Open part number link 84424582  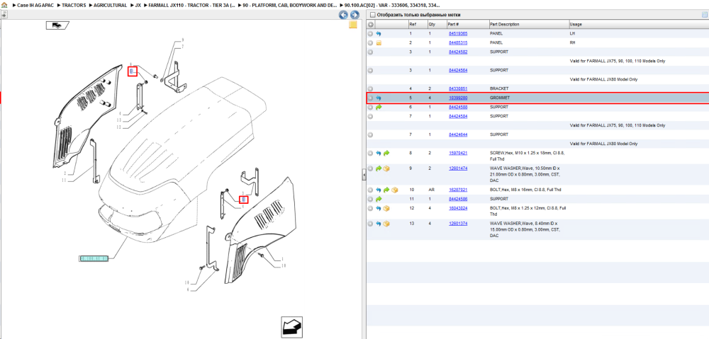tap(457, 52)
